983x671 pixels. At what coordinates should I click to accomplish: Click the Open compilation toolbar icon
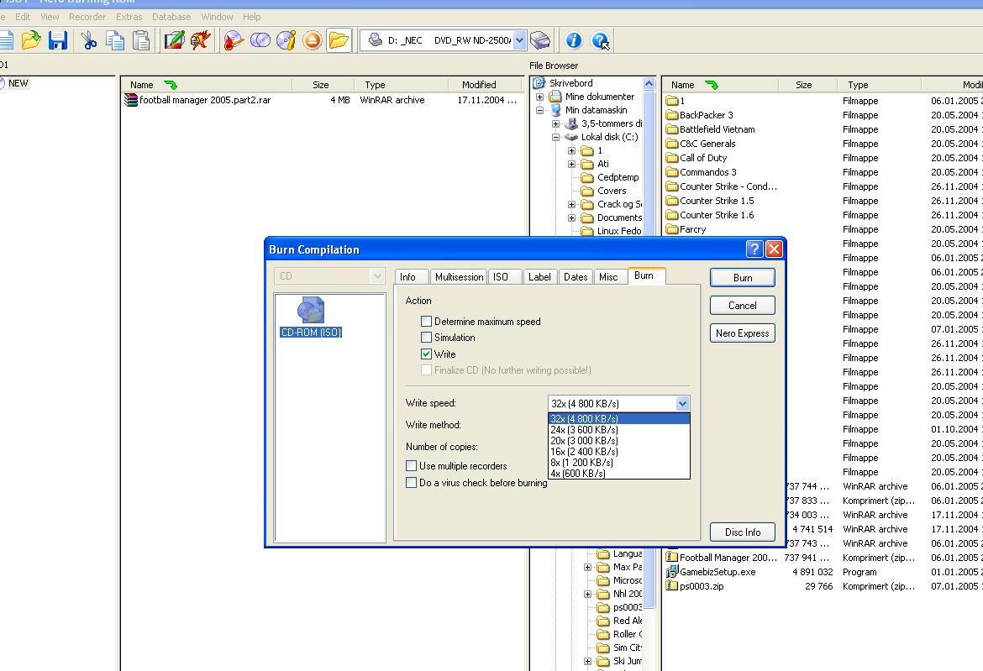click(31, 40)
